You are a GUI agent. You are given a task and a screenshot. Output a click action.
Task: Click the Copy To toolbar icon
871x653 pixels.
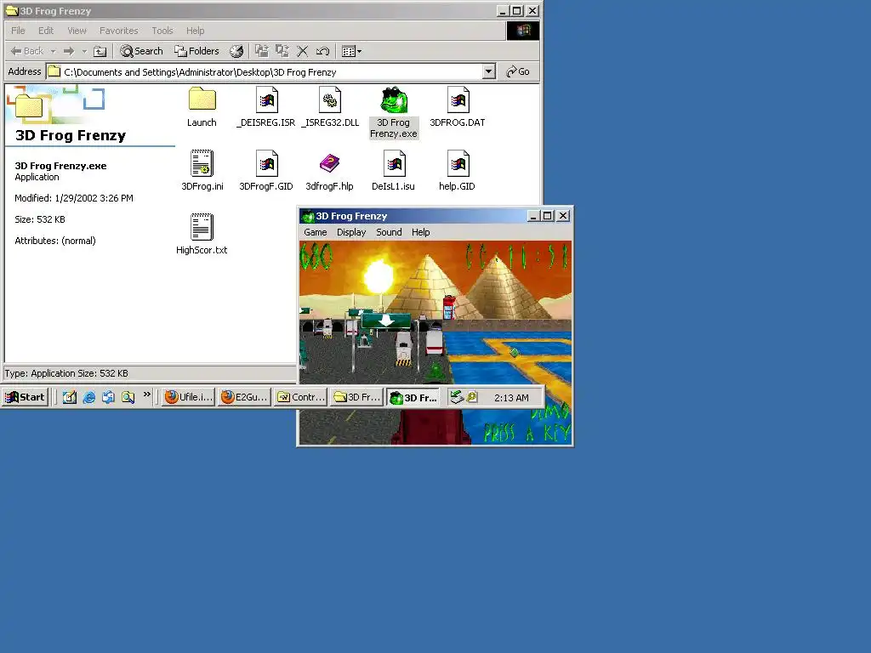click(x=282, y=51)
